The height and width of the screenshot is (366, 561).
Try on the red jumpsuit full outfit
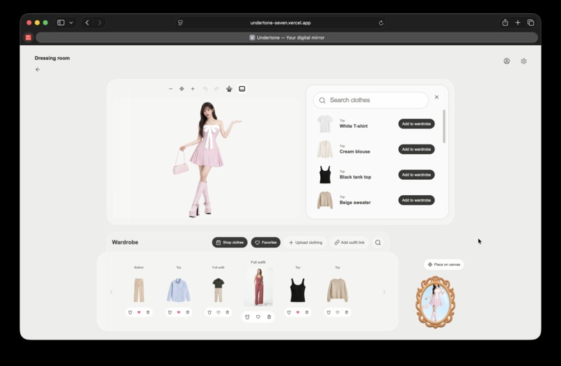coord(247,317)
